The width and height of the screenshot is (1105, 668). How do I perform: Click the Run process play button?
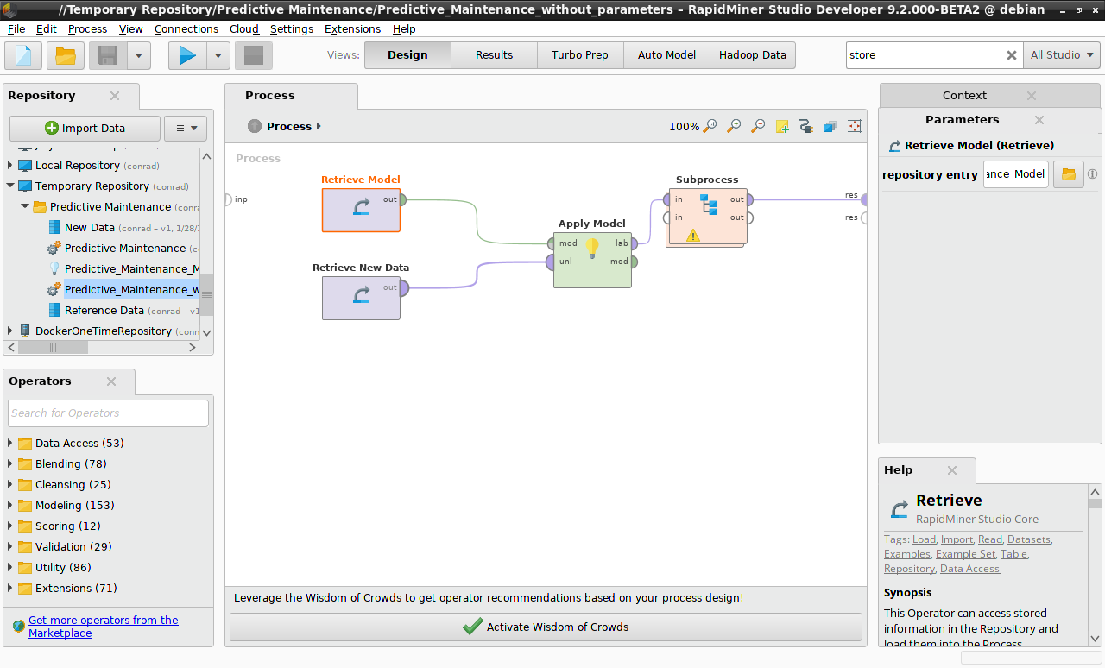[x=187, y=55]
